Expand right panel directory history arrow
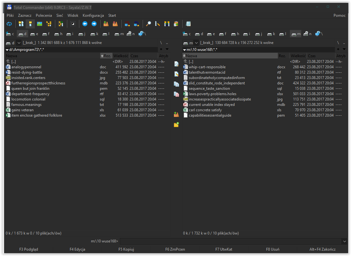The image size is (351, 256). [x=344, y=49]
